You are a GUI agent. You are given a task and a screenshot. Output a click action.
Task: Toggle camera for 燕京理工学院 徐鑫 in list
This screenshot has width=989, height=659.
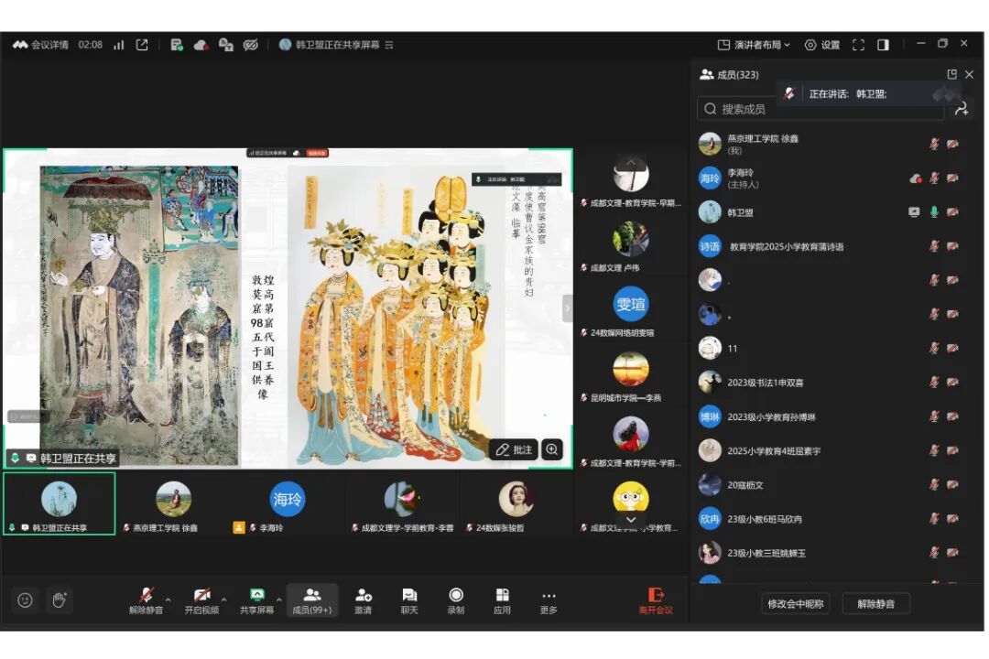tap(953, 144)
